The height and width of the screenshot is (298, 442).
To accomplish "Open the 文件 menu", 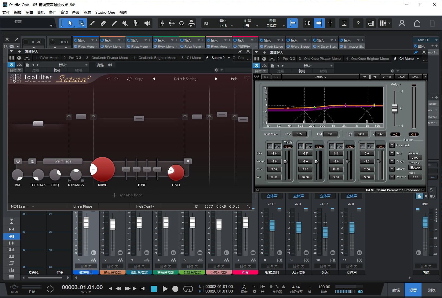I will click(x=6, y=12).
